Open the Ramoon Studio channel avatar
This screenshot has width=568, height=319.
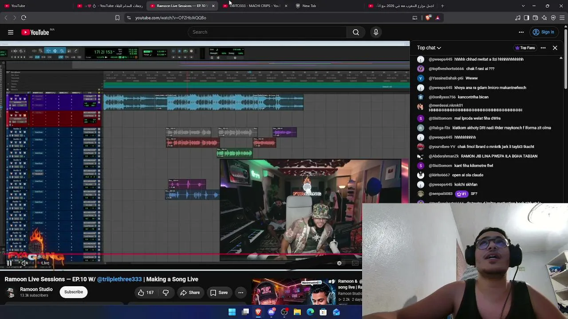click(10, 292)
